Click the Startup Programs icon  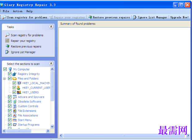[15, 125]
